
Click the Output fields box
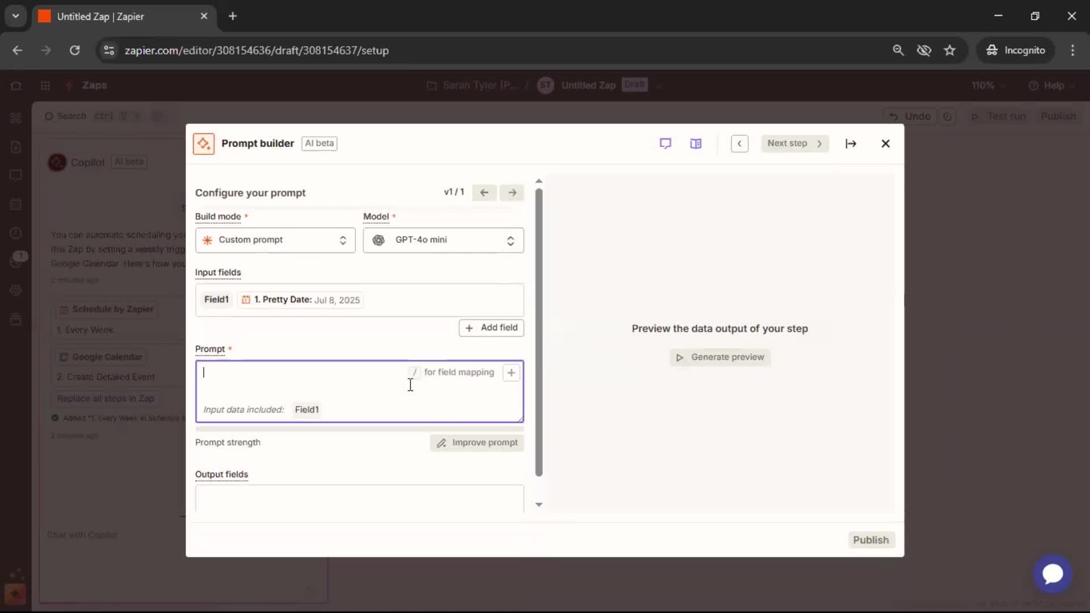click(x=359, y=498)
